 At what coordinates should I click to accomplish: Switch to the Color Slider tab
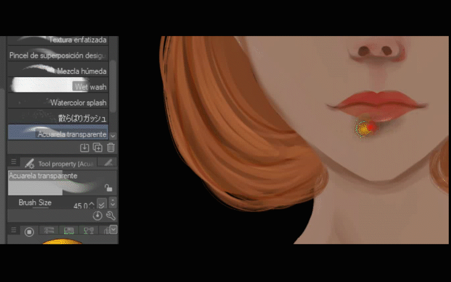[49, 231]
